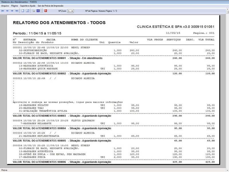
Task: Open the Nº Zoom dropdown
Action: [x=70, y=11]
